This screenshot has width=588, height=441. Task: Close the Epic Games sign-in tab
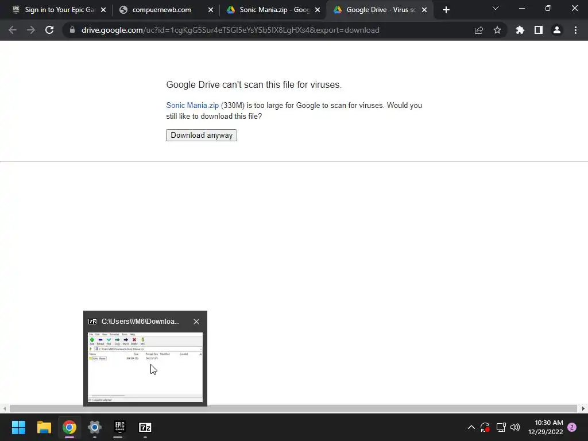pos(103,10)
